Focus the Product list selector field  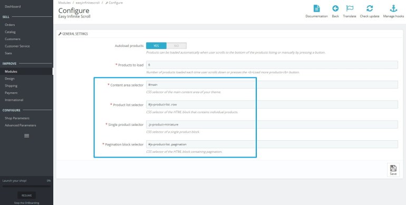click(x=272, y=104)
